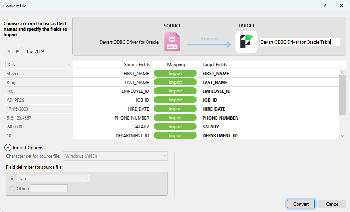Toggle Import mapping for JOB_ID
350x212 pixels.
175,100
